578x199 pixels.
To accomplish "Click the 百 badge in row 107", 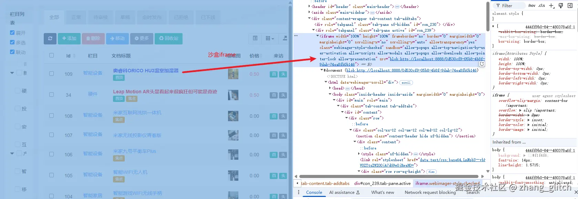I will coord(274,135).
